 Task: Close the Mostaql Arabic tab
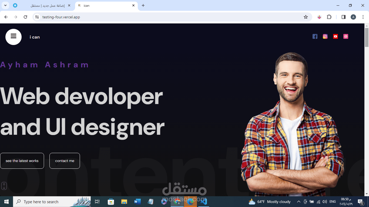pos(69,5)
